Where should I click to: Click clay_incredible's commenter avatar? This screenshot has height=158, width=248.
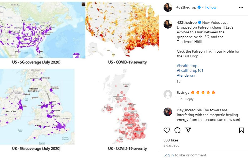pyautogui.click(x=168, y=112)
